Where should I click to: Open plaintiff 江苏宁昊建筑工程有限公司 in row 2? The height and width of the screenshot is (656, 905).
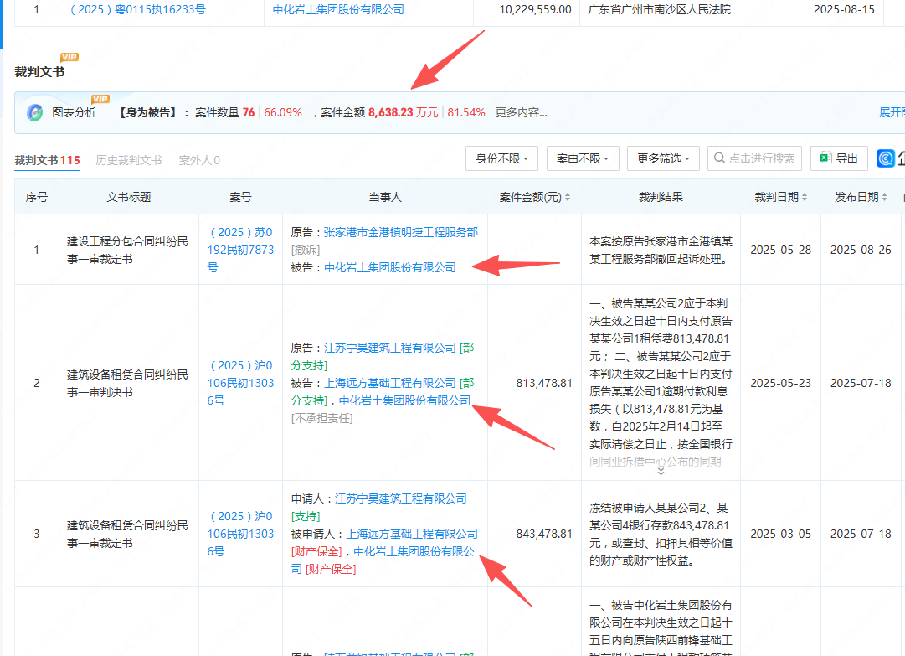(389, 348)
